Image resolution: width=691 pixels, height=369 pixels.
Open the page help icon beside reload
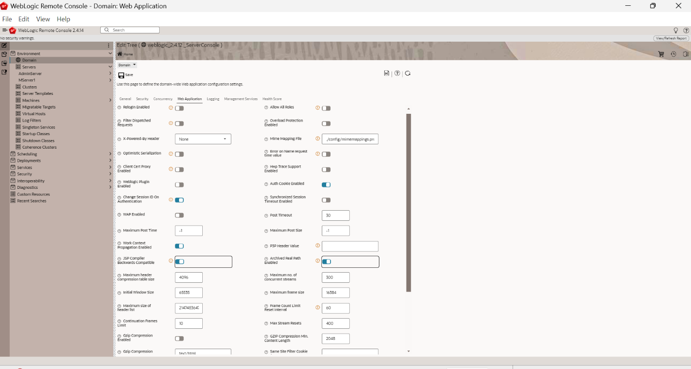(x=397, y=73)
